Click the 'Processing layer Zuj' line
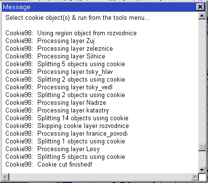 [50, 41]
